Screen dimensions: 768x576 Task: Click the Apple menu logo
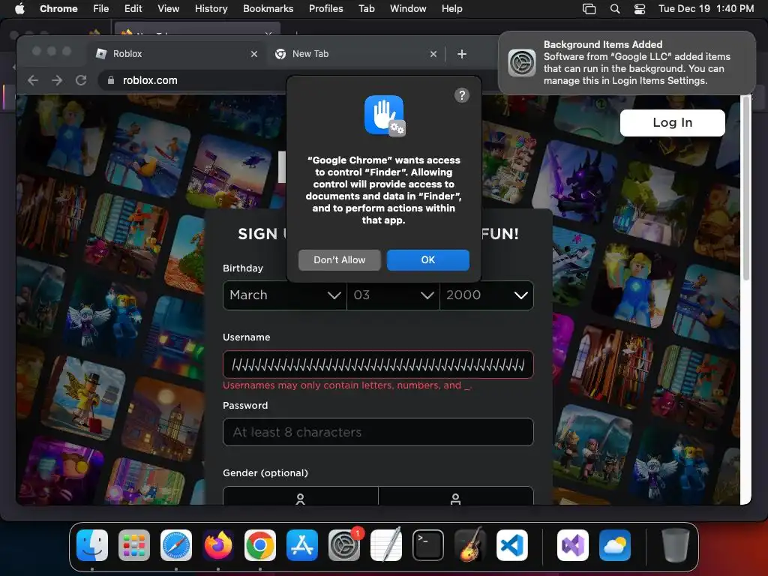pos(19,9)
